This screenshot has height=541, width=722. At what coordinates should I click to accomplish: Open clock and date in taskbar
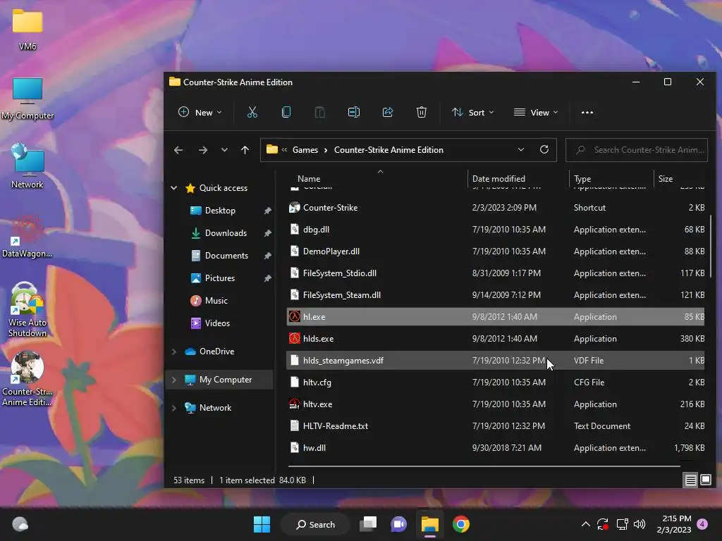point(674,524)
